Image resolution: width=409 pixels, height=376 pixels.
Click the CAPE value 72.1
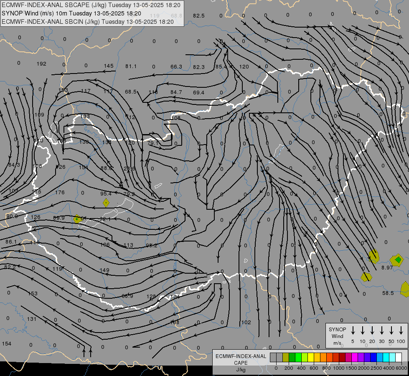105,219
